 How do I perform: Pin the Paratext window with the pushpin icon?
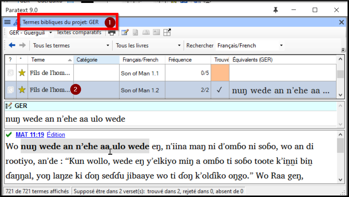point(275,10)
